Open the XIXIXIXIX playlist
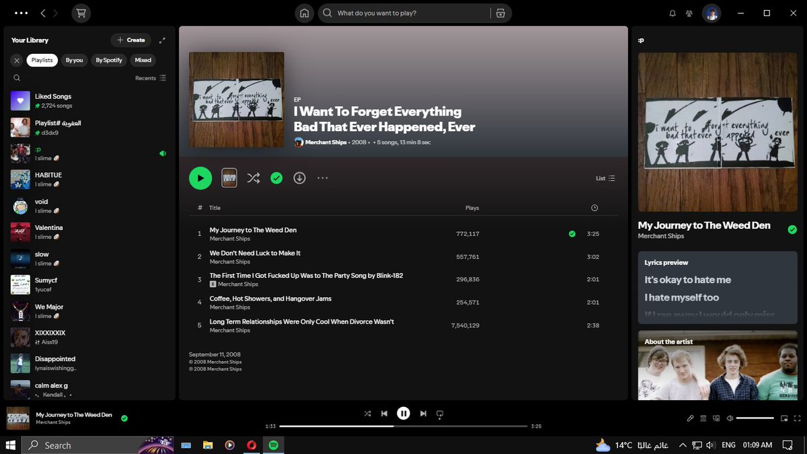The width and height of the screenshot is (807, 454). (89, 338)
